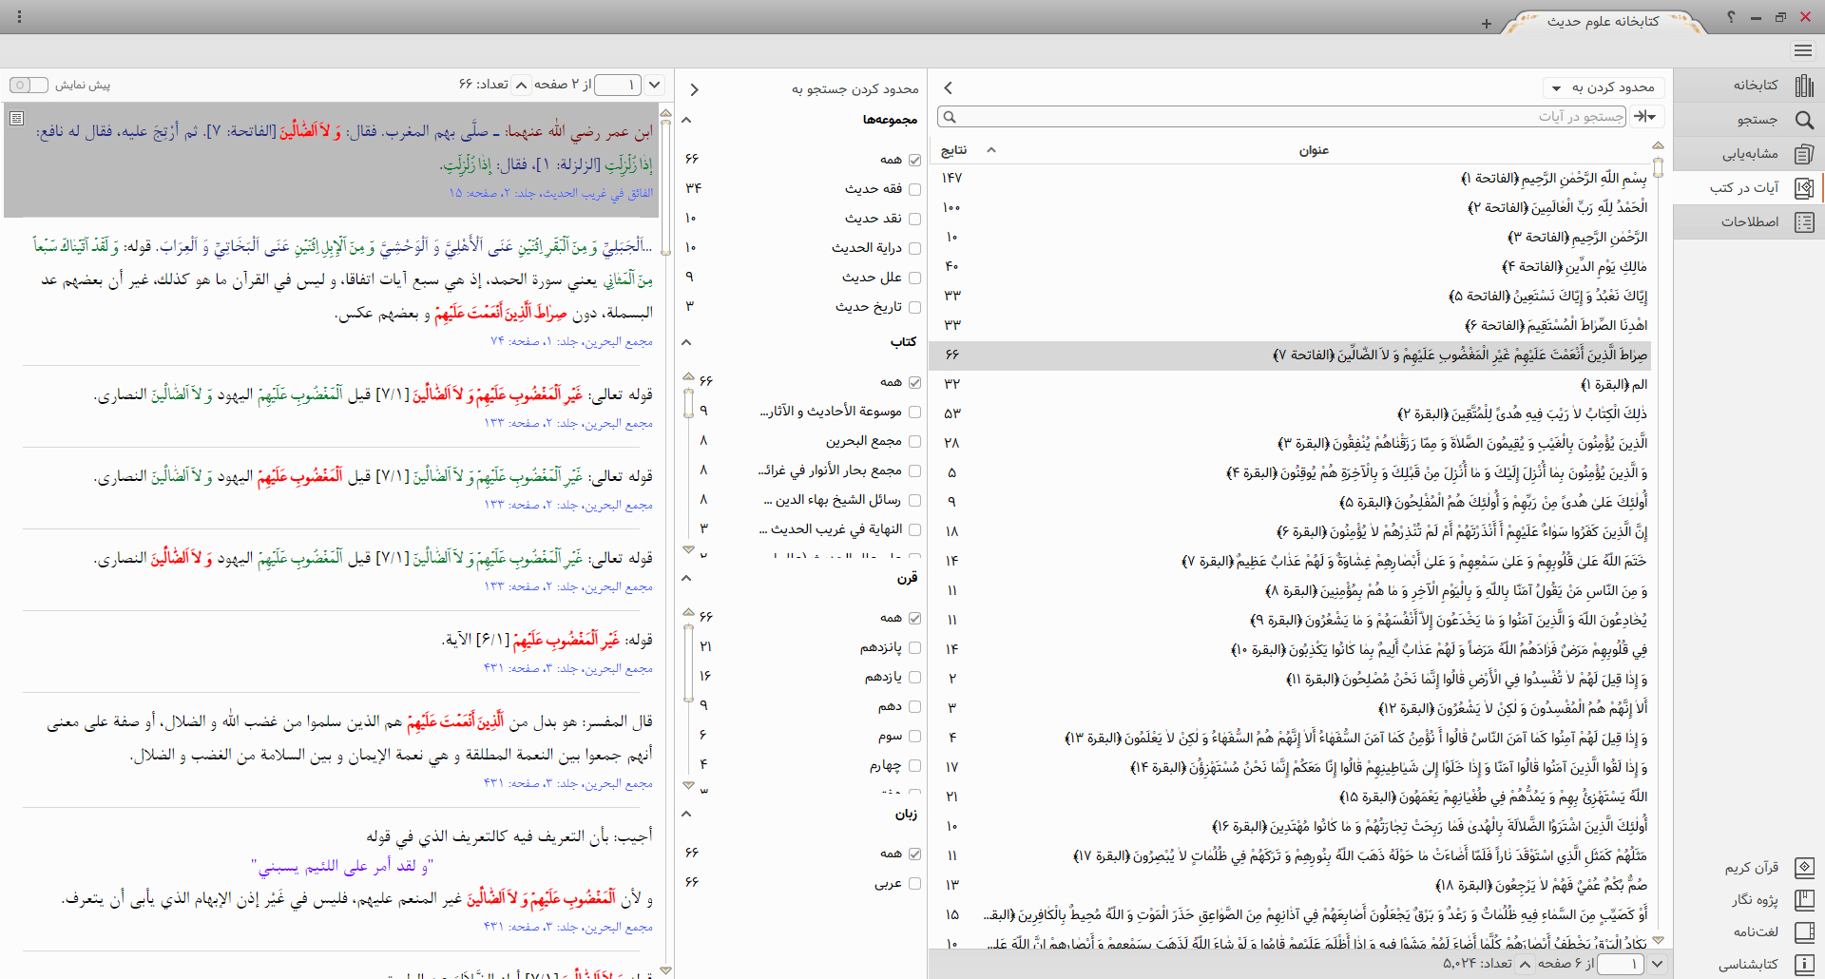Open the اصطلاحات terms section
The image size is (1825, 979).
click(1749, 222)
